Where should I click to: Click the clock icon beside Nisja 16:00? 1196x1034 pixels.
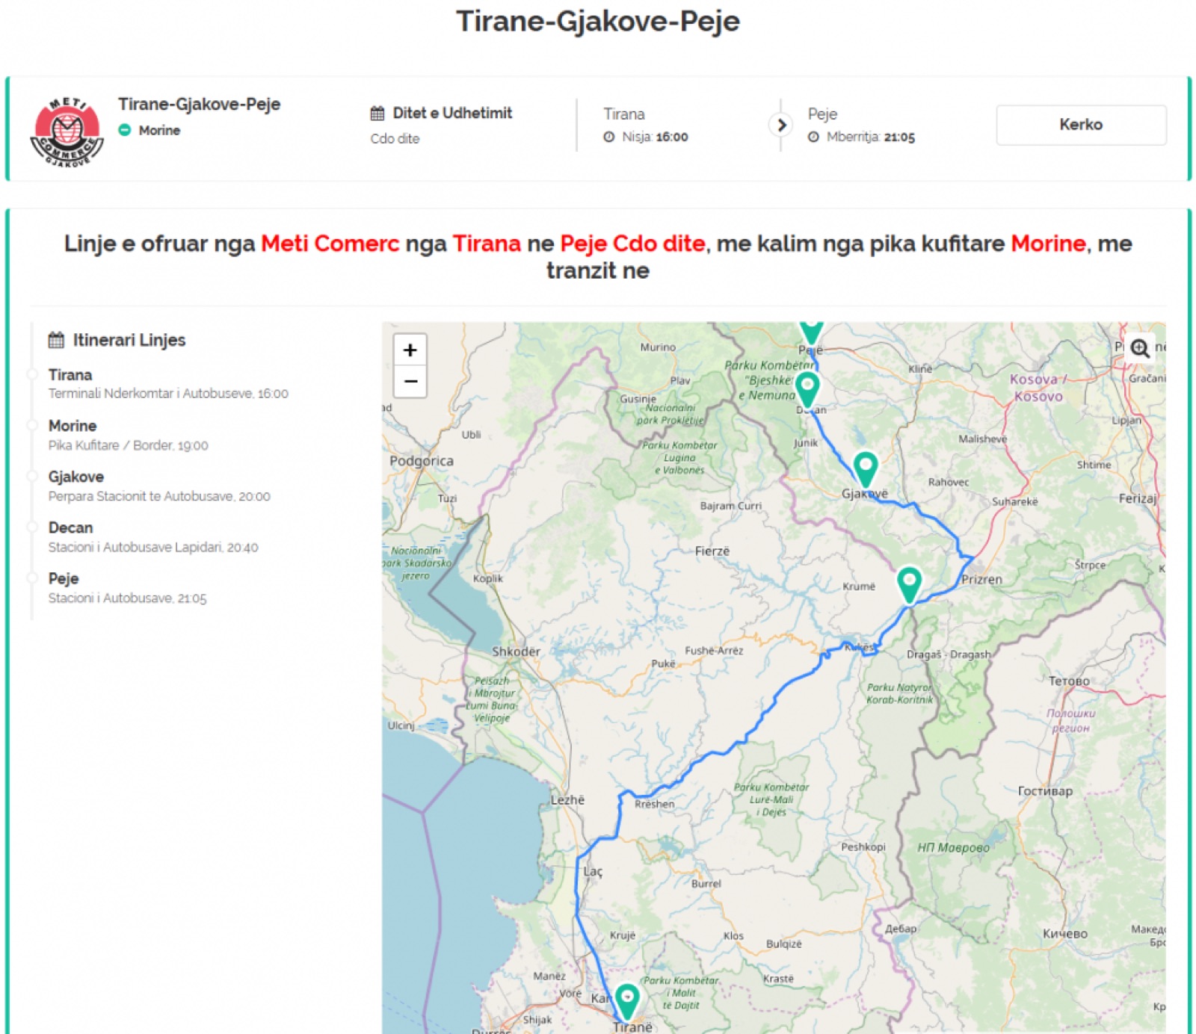click(x=609, y=137)
